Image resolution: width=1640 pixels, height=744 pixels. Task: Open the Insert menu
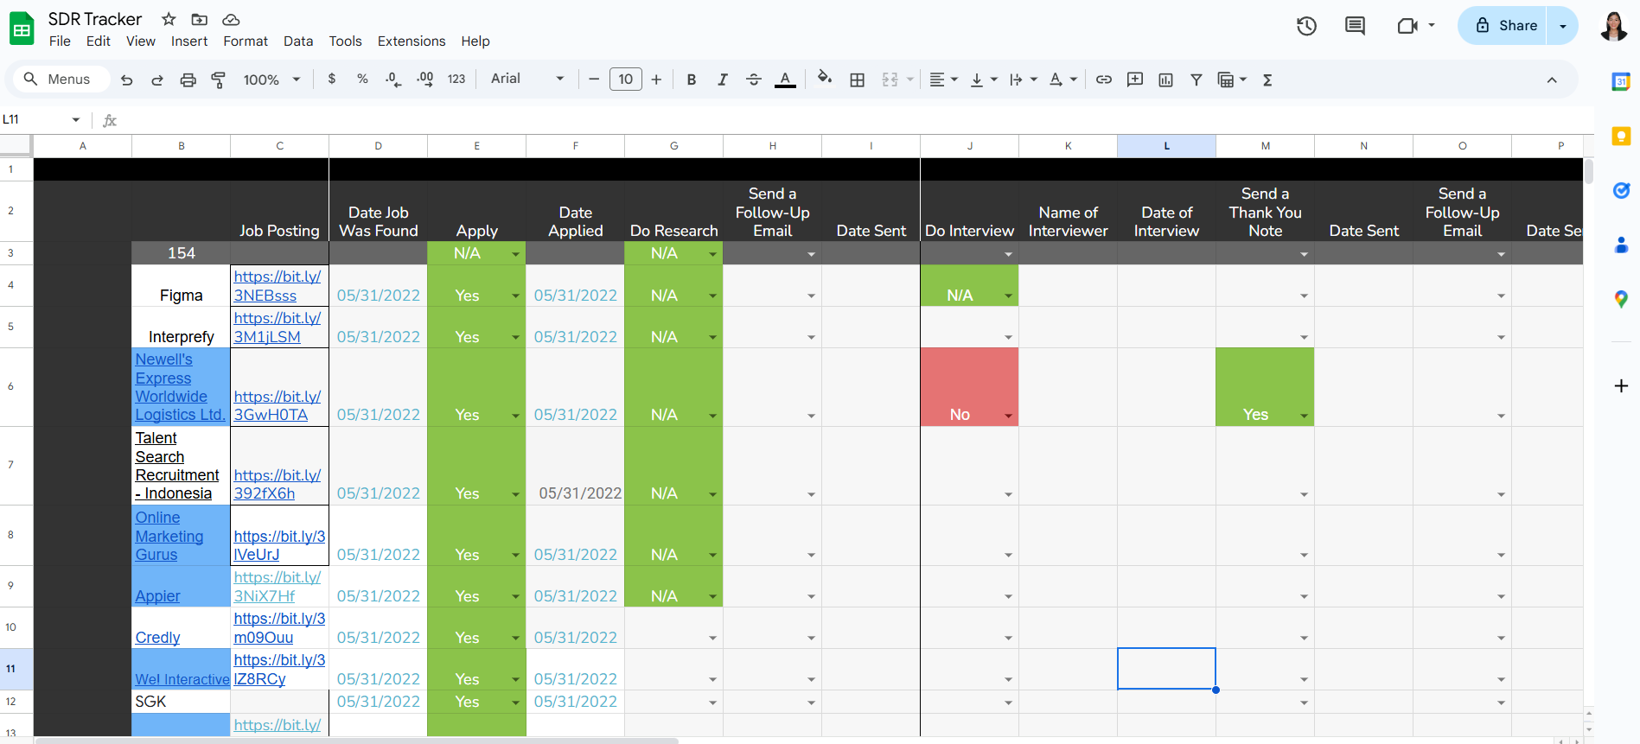coord(189,41)
